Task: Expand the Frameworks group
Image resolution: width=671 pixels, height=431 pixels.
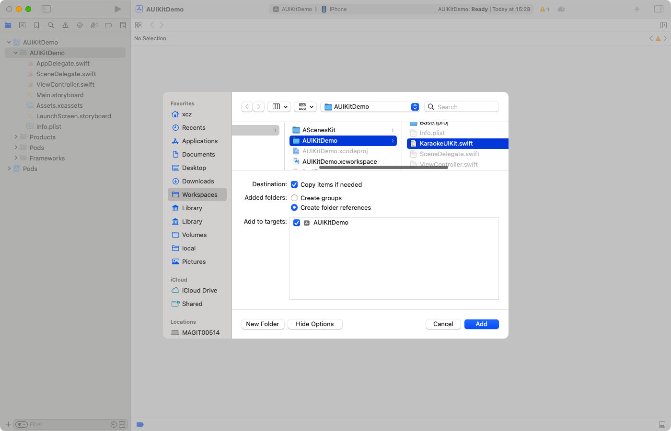Action: point(15,158)
